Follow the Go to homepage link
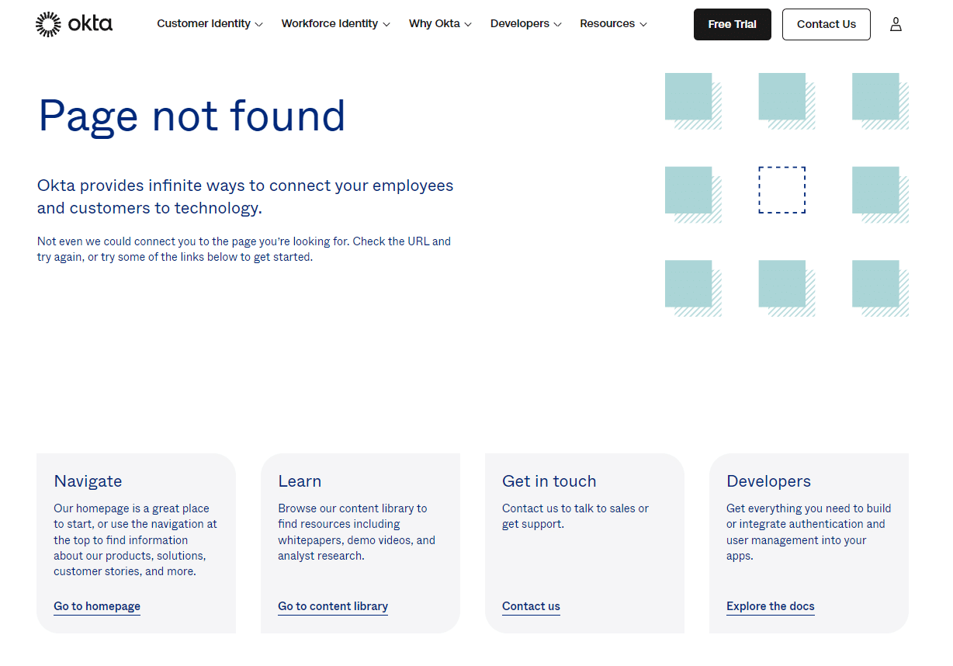This screenshot has height=666, width=953. (x=97, y=606)
